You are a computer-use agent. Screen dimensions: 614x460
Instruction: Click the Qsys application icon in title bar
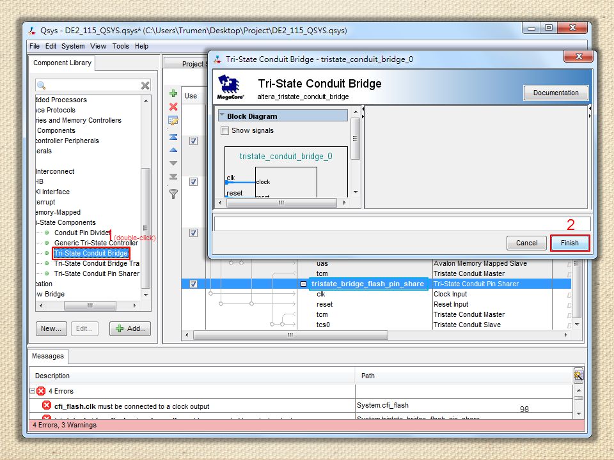(x=32, y=31)
